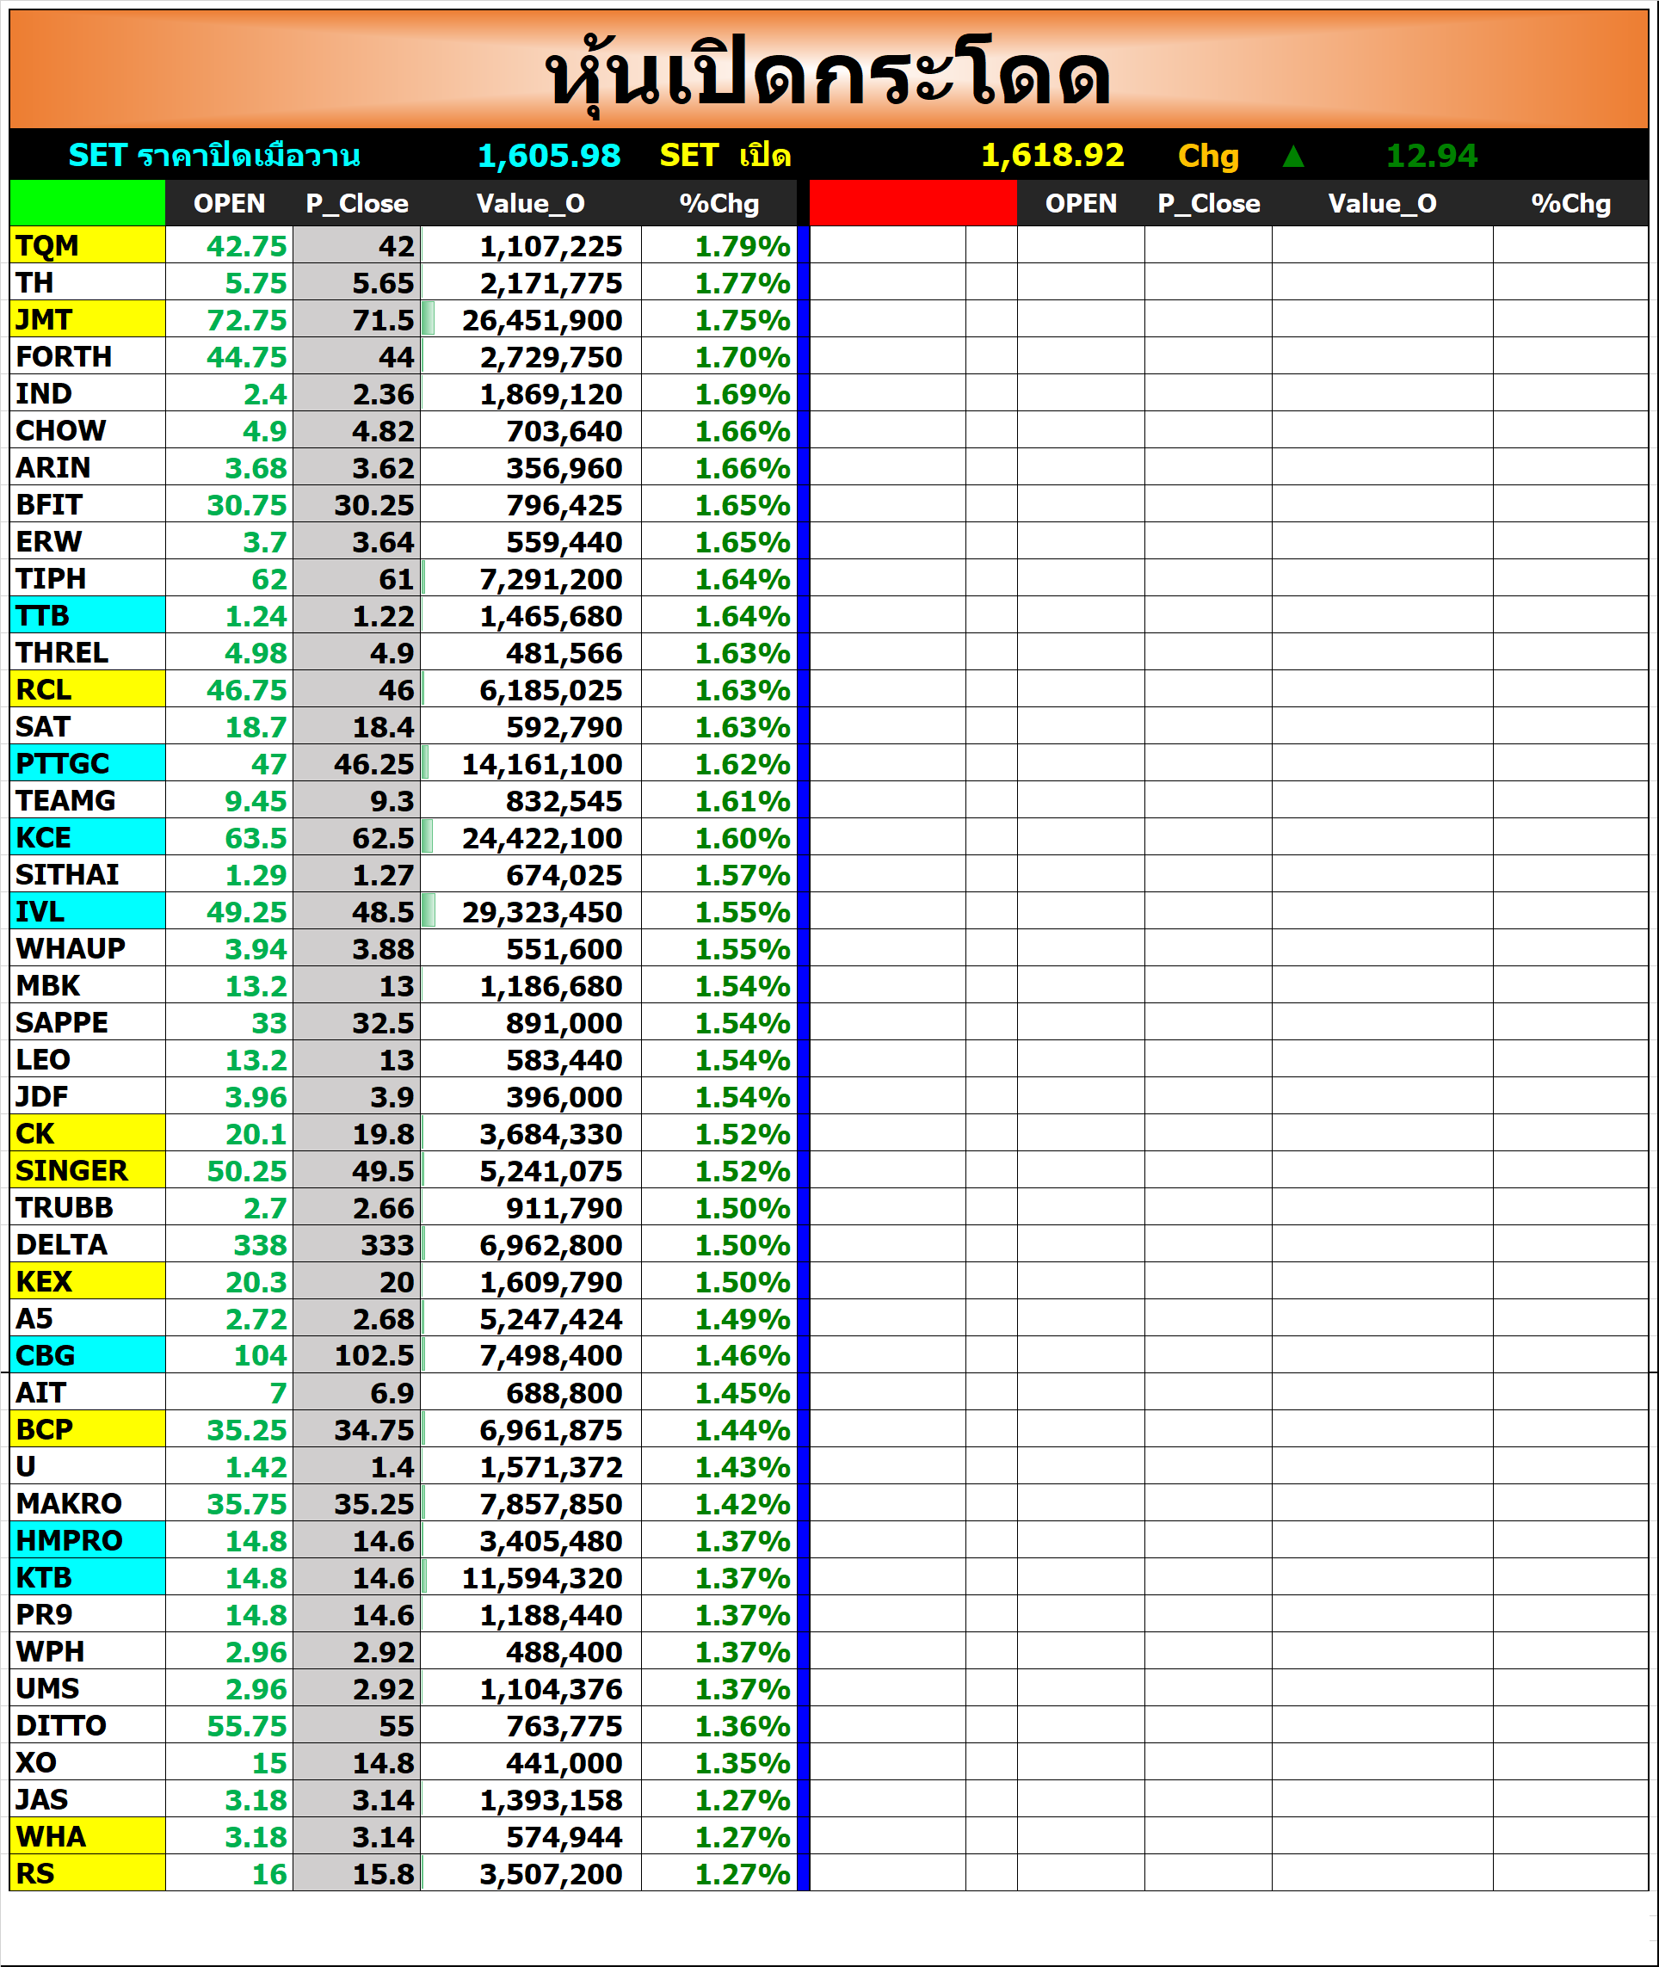The width and height of the screenshot is (1659, 1967).
Task: Click the TEAMG stock name
Action: click(x=66, y=801)
